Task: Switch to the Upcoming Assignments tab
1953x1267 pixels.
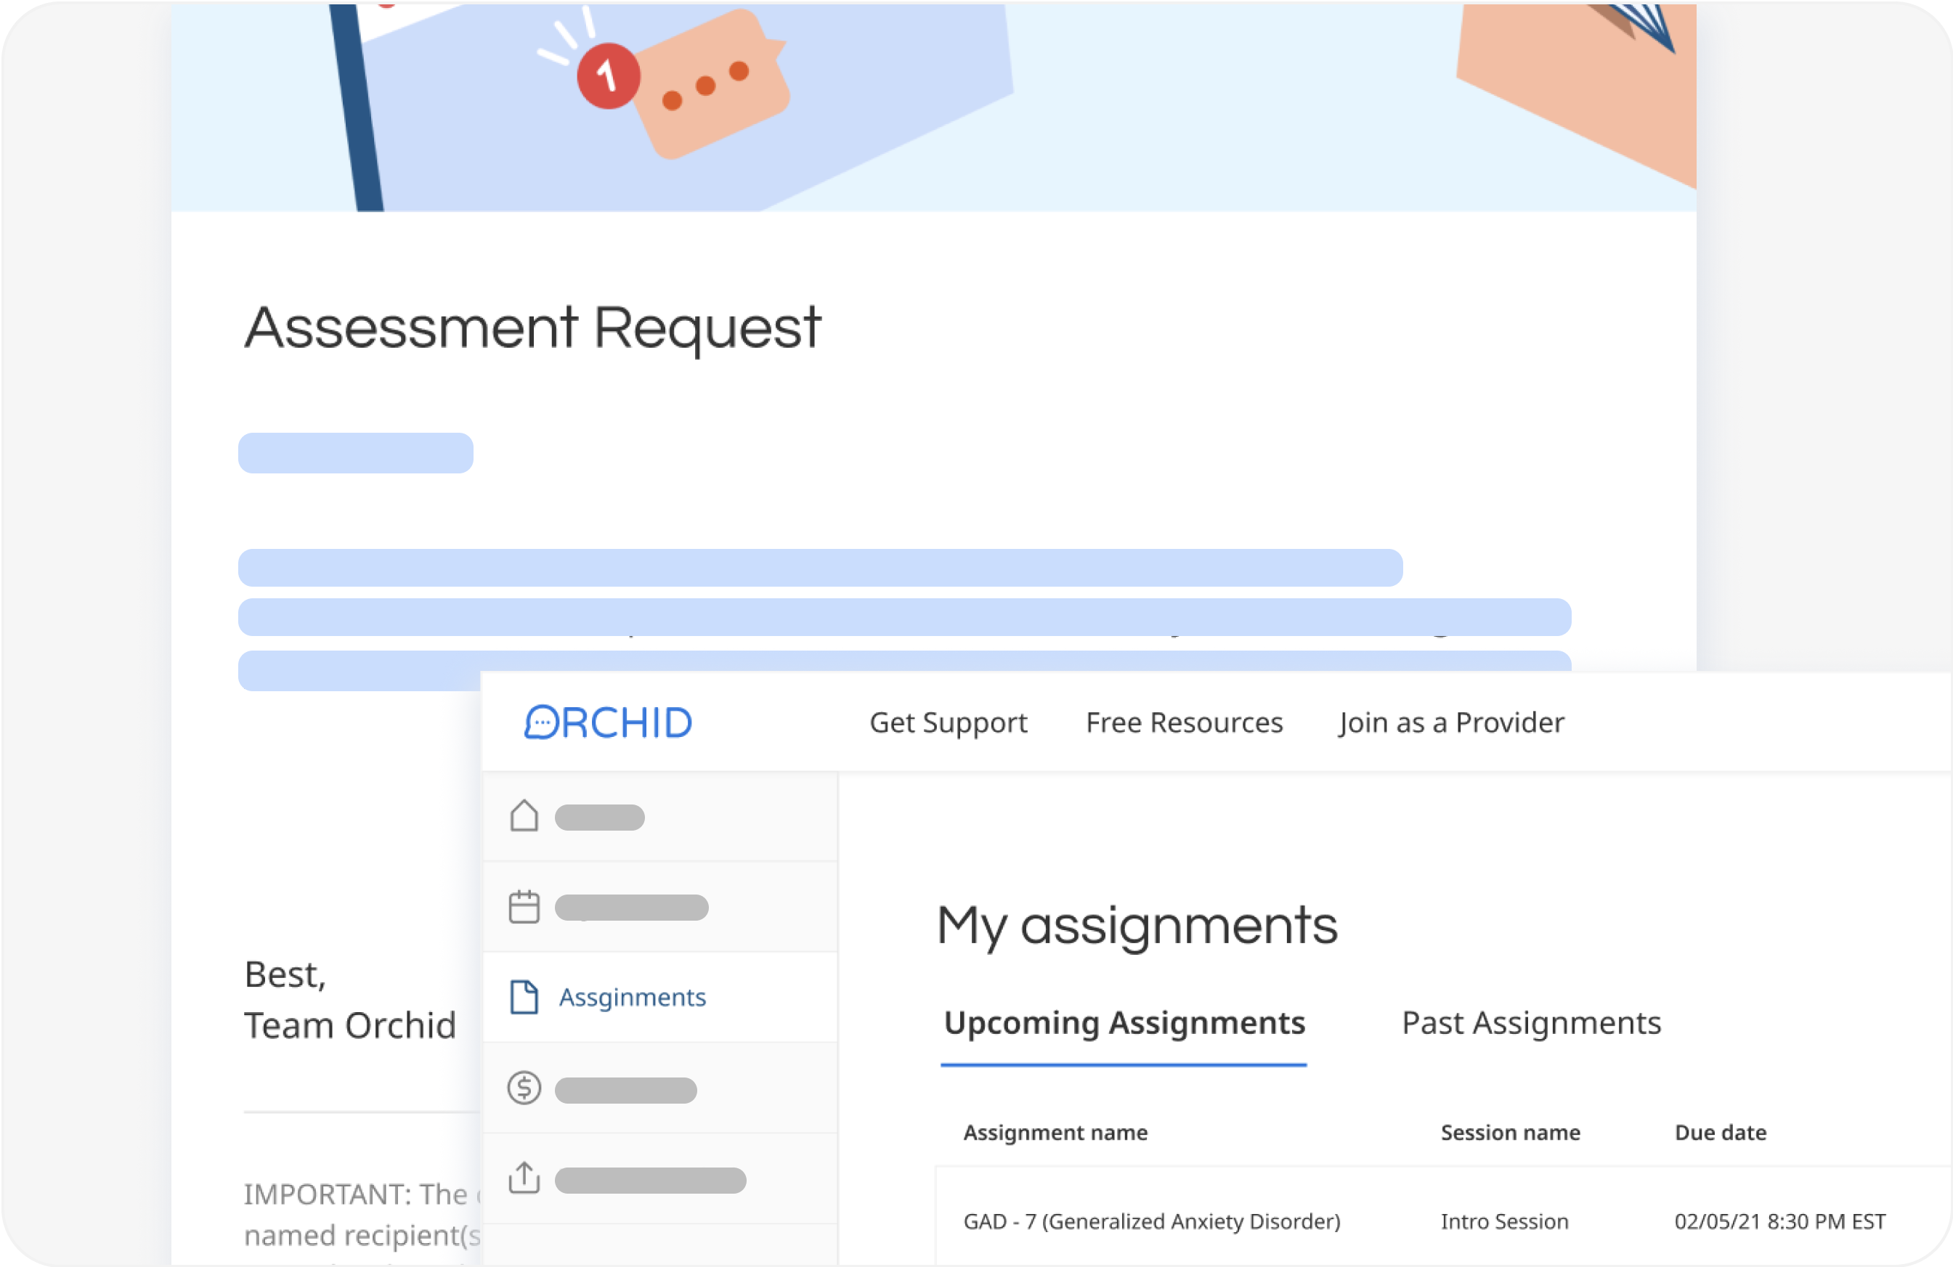Action: (x=1124, y=1023)
